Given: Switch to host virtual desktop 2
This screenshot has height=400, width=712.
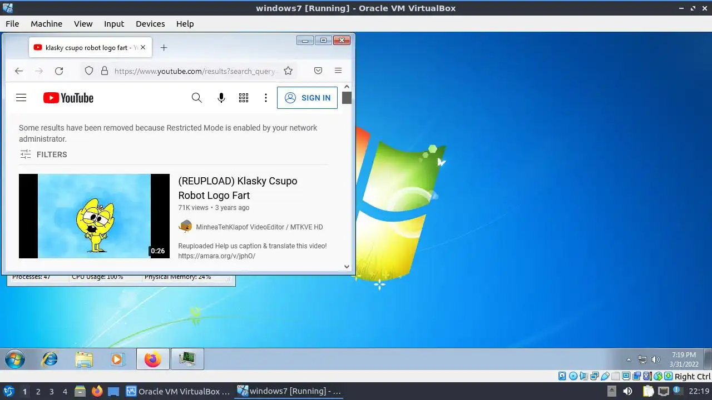Looking at the screenshot, I should (38, 391).
